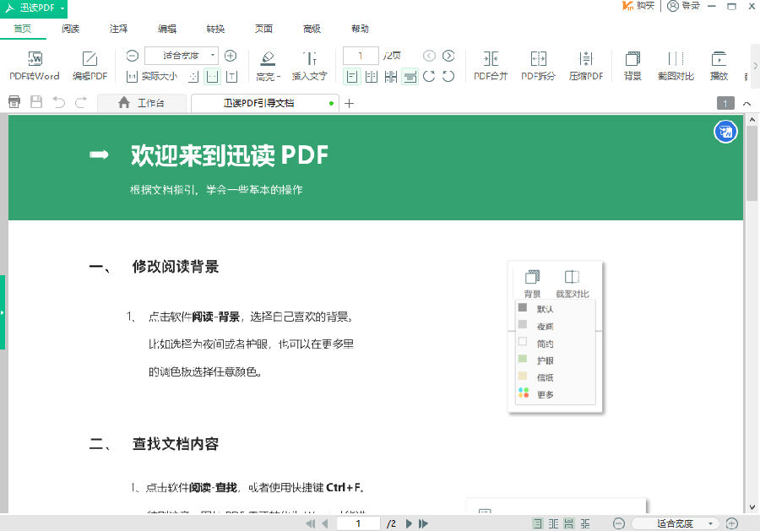
Task: Click the scrollbar down arrow
Action: 752,507
